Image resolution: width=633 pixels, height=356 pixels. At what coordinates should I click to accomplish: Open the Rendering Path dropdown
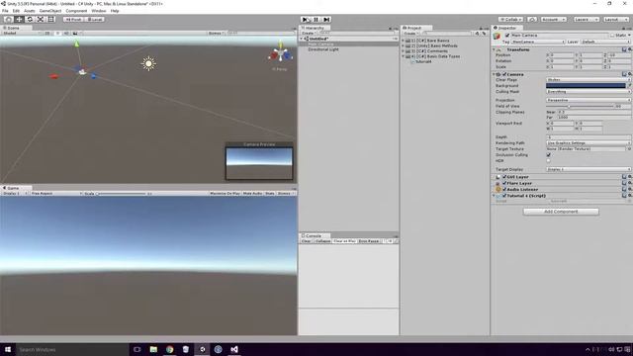[588, 142]
